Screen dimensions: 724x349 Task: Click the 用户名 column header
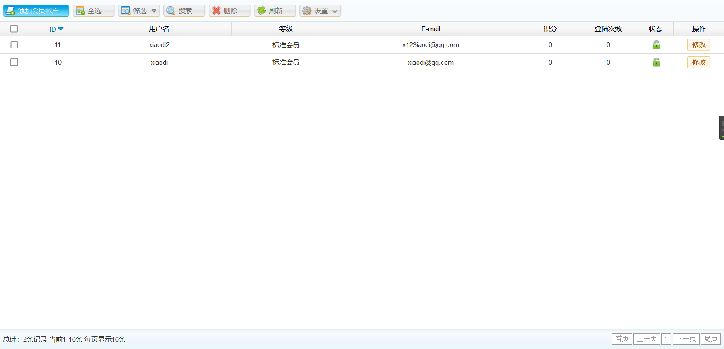[159, 29]
